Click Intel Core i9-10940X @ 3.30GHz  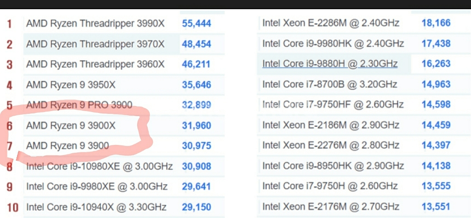(x=96, y=207)
